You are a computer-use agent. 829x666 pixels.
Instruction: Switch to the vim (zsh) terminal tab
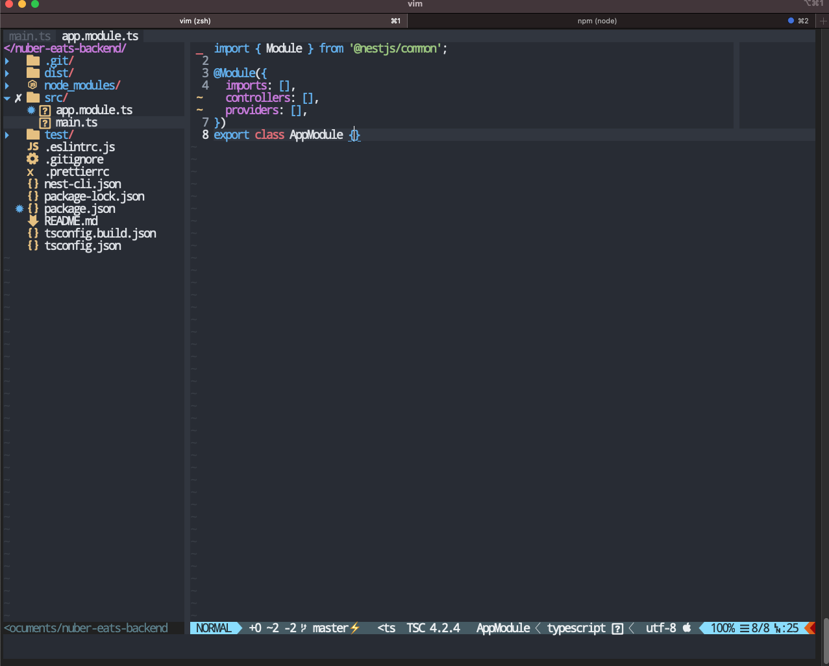[204, 21]
